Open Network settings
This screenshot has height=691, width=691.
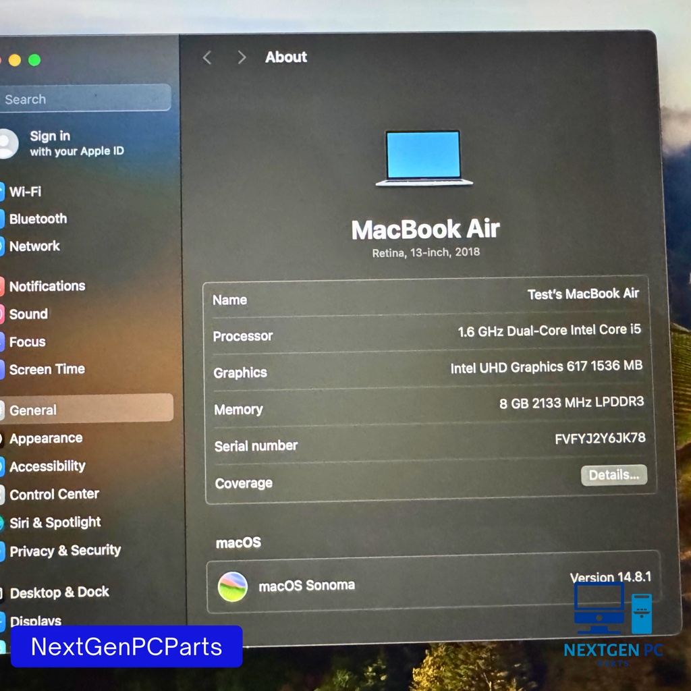click(34, 246)
